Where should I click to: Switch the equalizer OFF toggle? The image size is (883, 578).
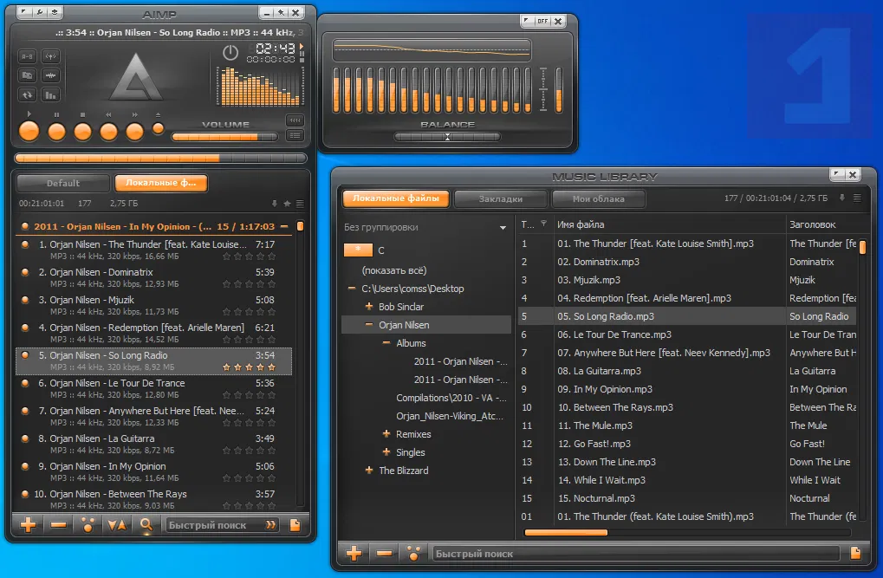point(542,22)
